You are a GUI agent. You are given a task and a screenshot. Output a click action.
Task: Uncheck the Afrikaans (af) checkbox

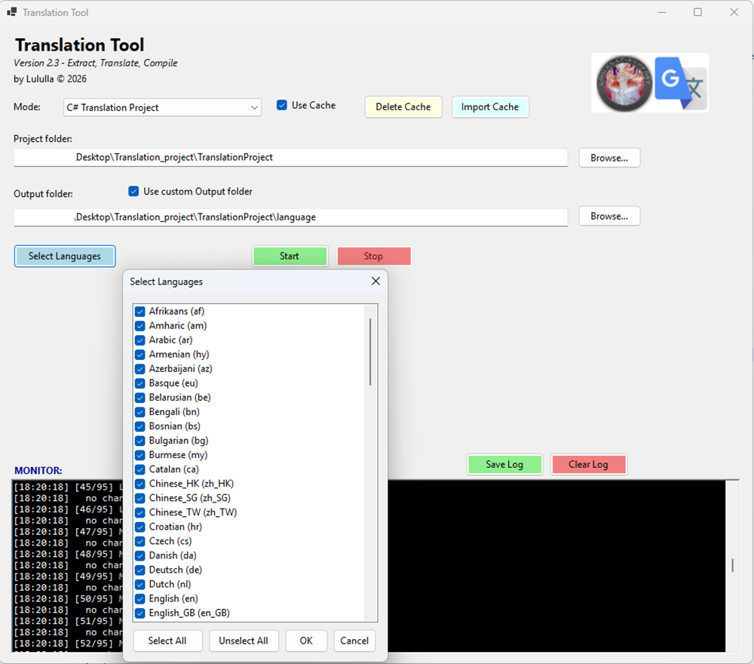tap(140, 312)
